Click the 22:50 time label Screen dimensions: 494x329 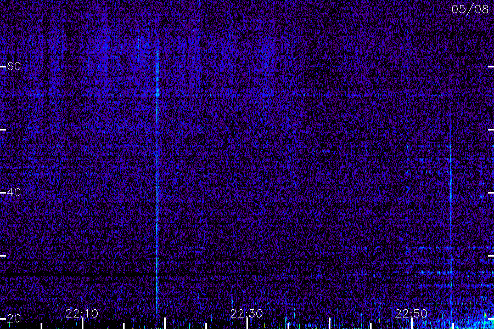[411, 314]
